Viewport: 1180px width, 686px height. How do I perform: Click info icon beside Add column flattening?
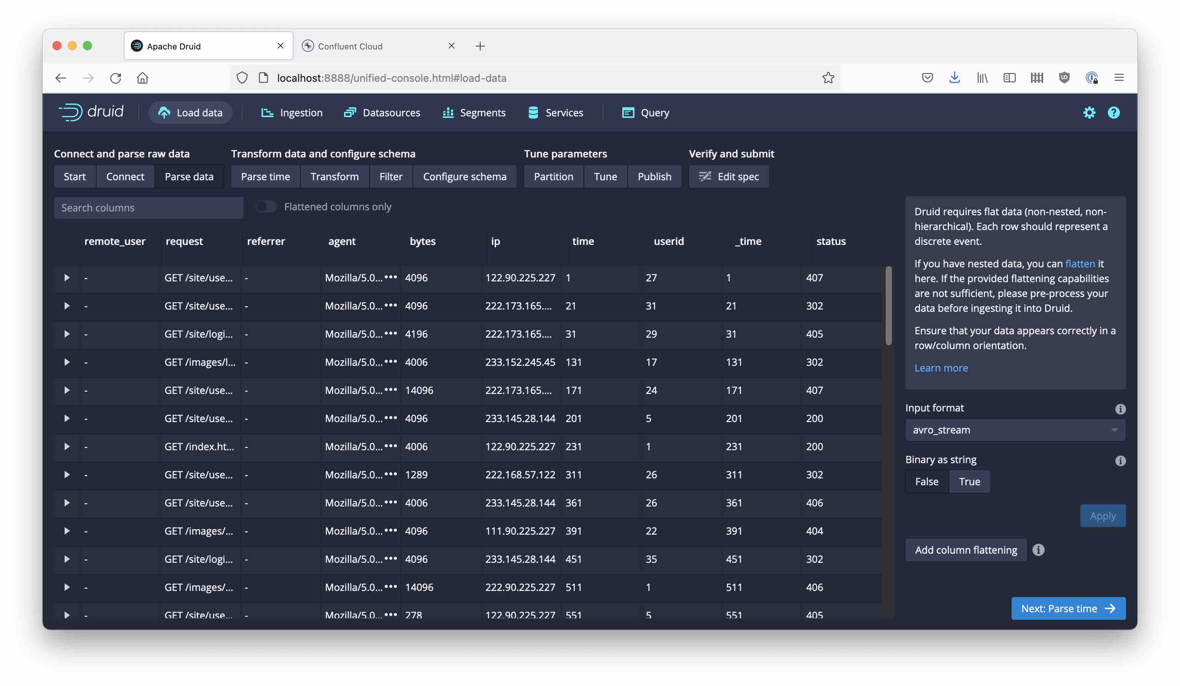(x=1038, y=550)
